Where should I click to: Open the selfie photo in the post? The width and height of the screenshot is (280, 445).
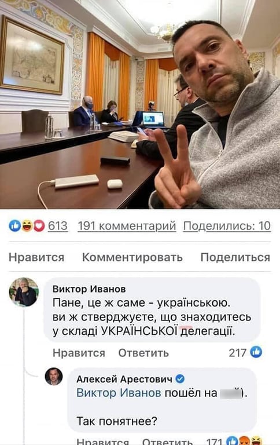point(140,104)
